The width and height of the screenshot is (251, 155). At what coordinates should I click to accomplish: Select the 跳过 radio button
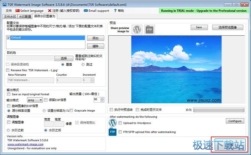83,64
